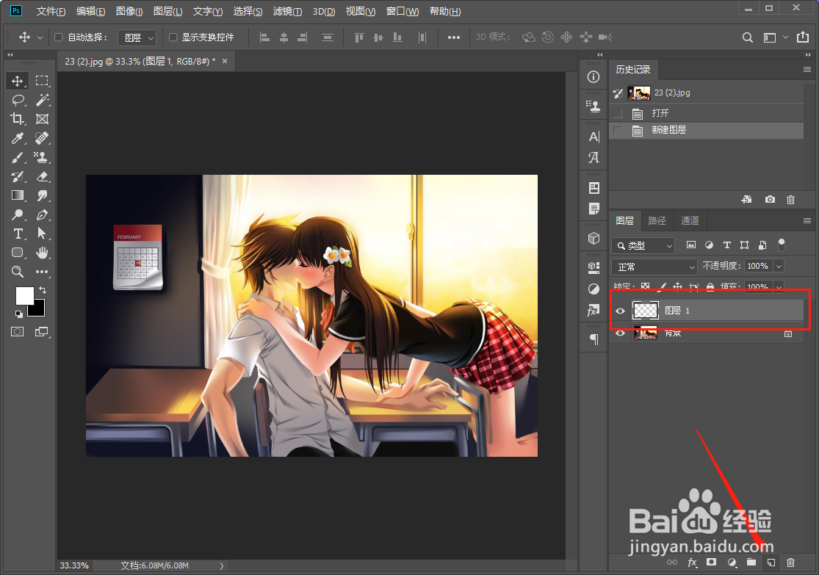The width and height of the screenshot is (819, 575).
Task: Select the Rounded Rectangle shape tool
Action: 17,253
